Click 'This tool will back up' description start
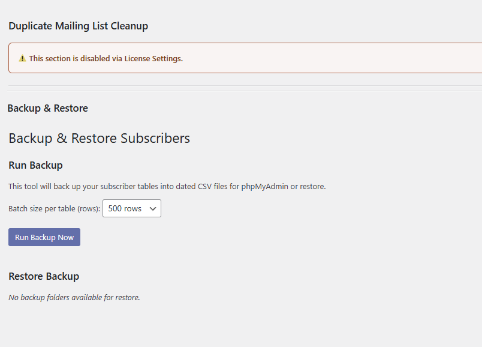 (47, 187)
